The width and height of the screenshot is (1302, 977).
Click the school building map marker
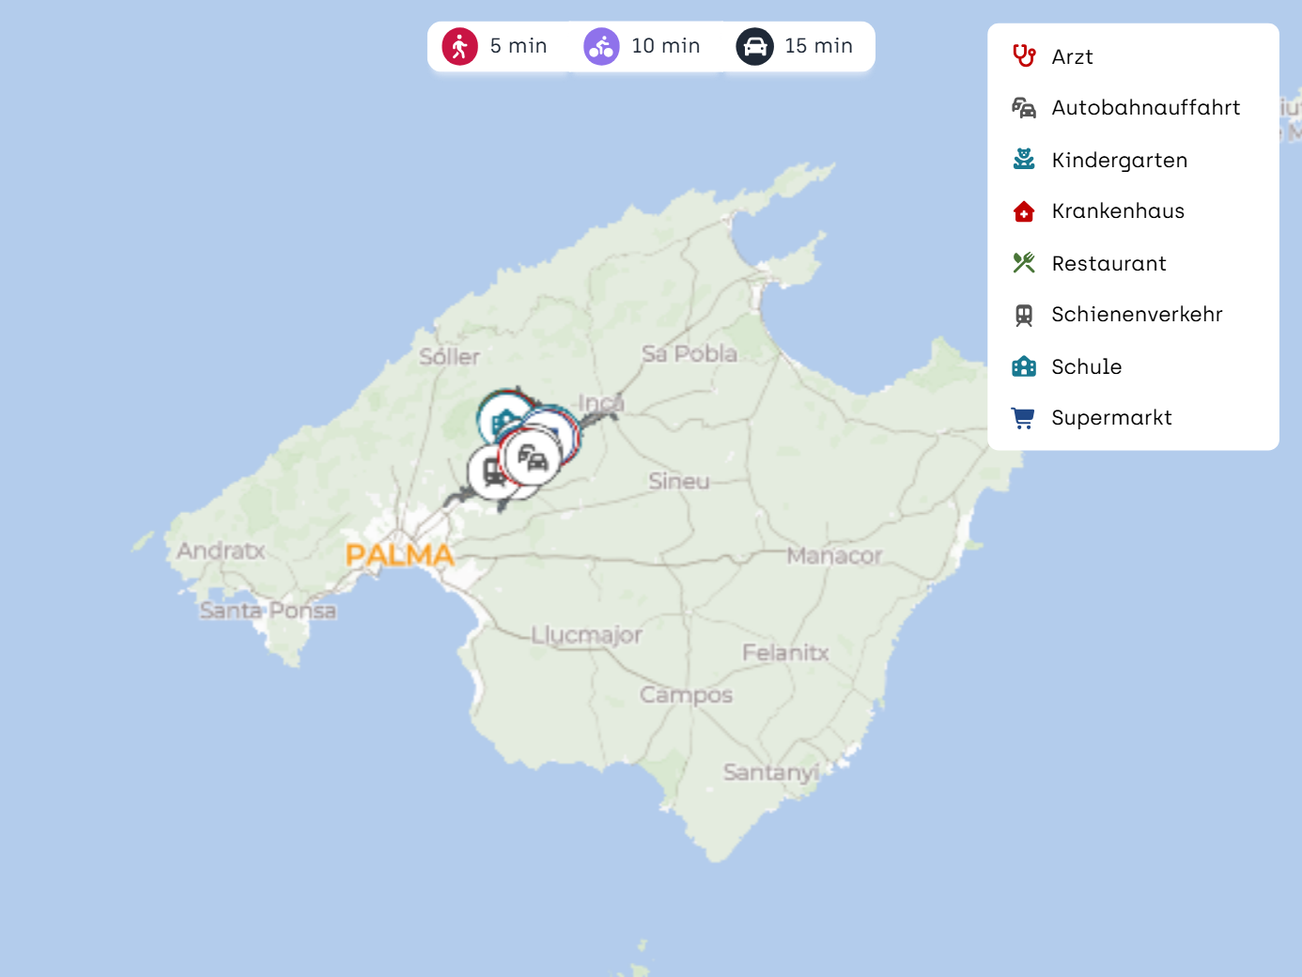(500, 418)
